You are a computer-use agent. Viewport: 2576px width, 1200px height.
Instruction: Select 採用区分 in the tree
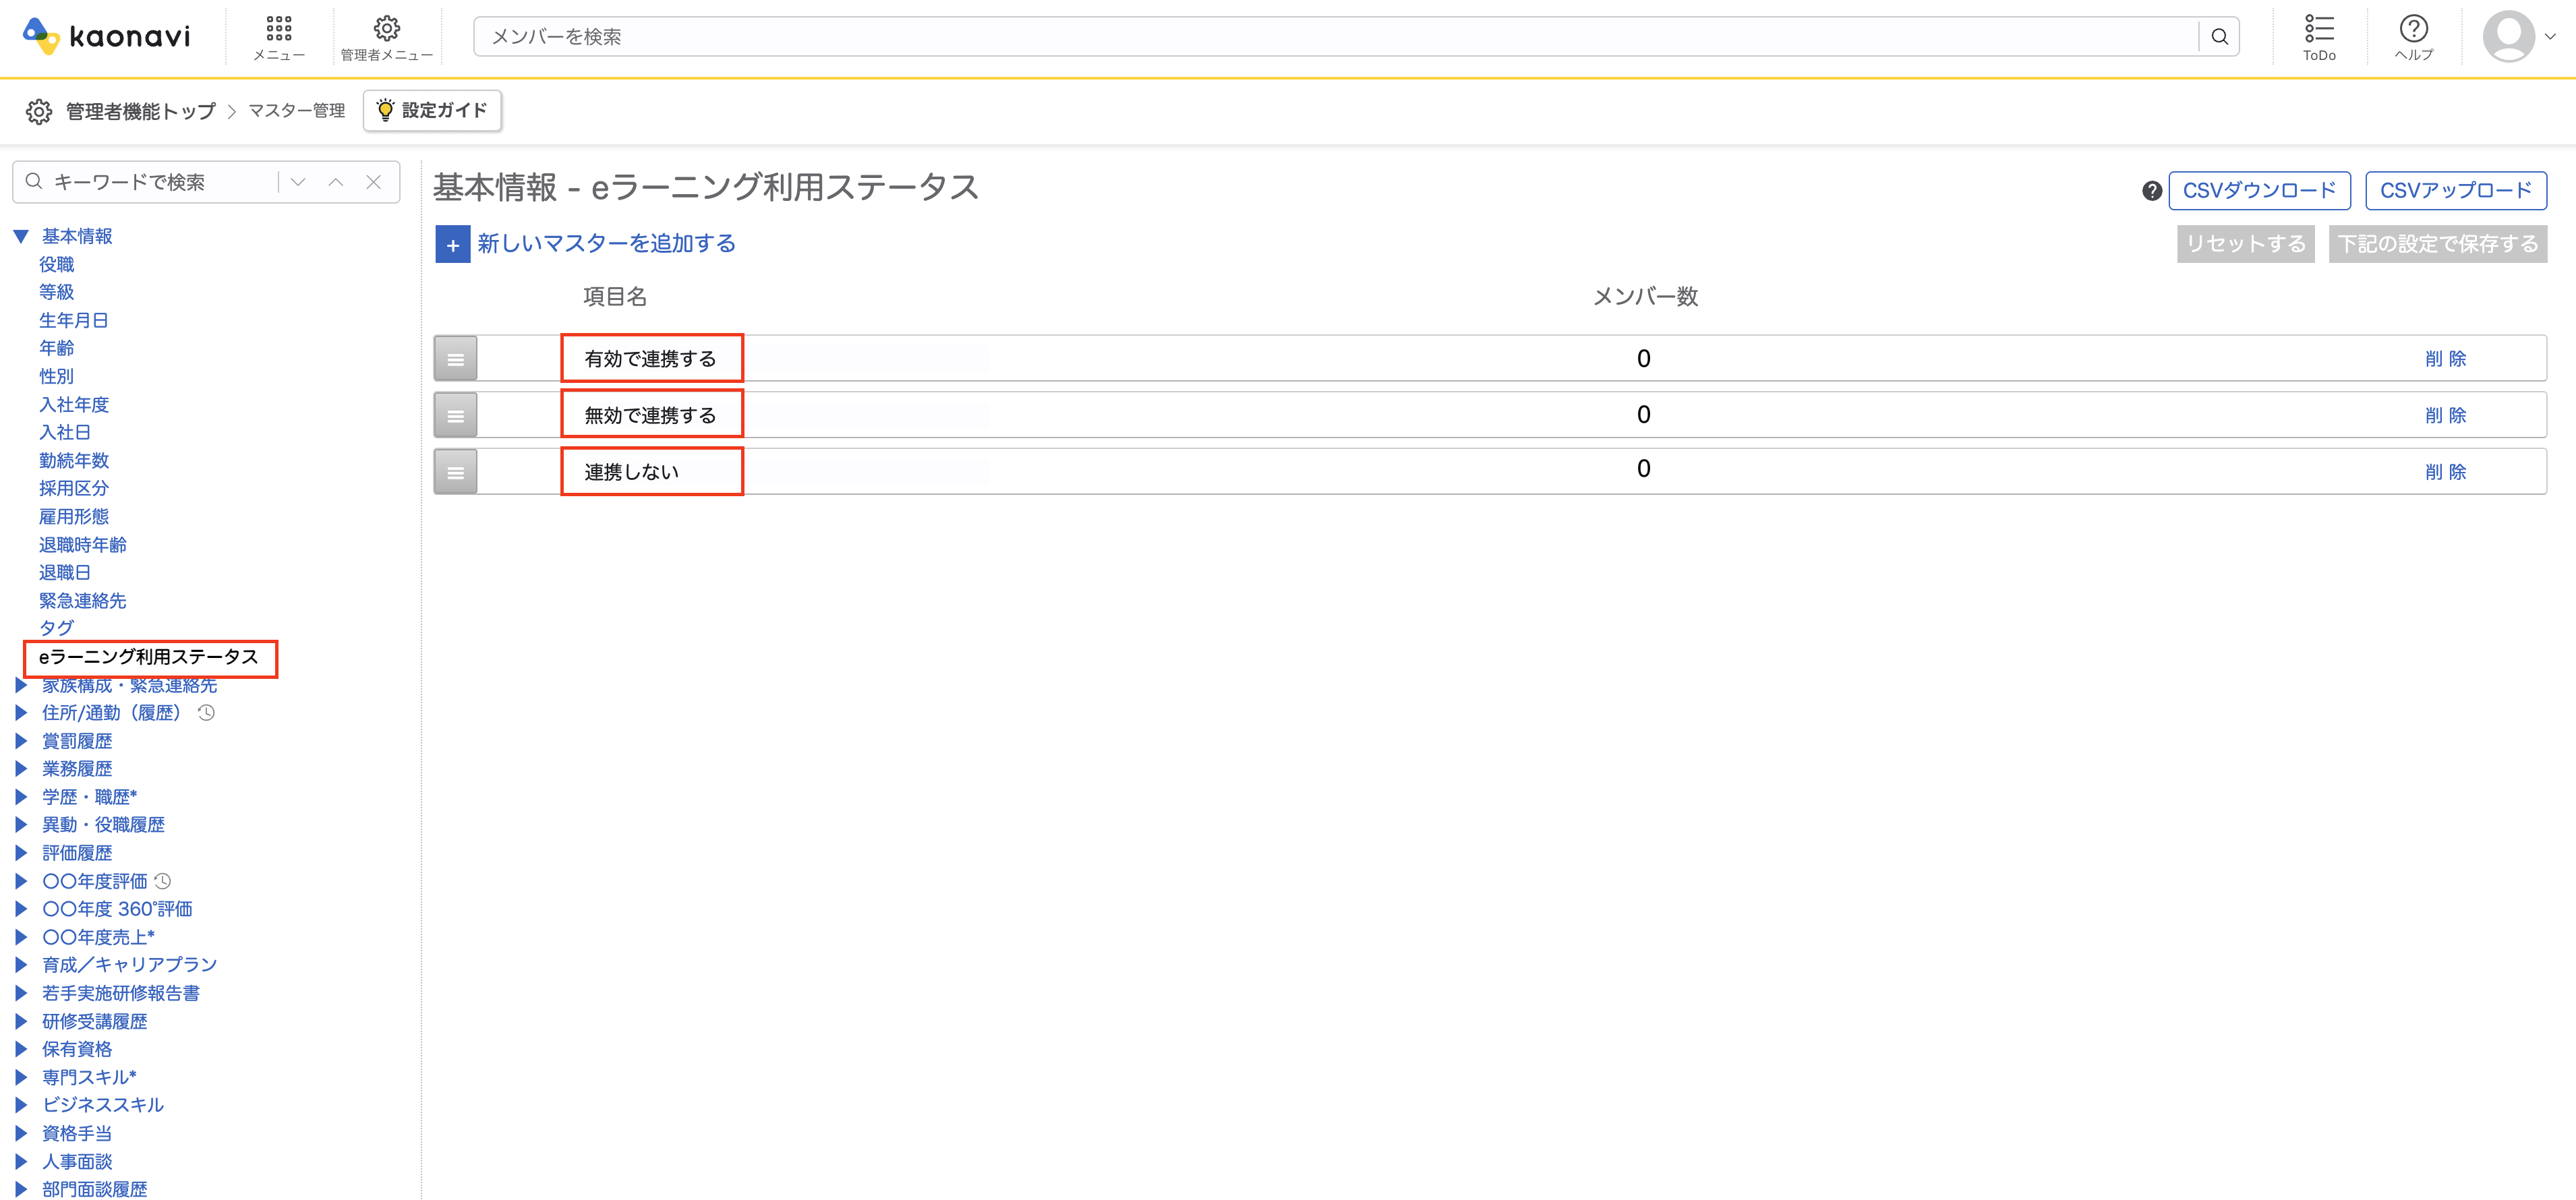(74, 488)
